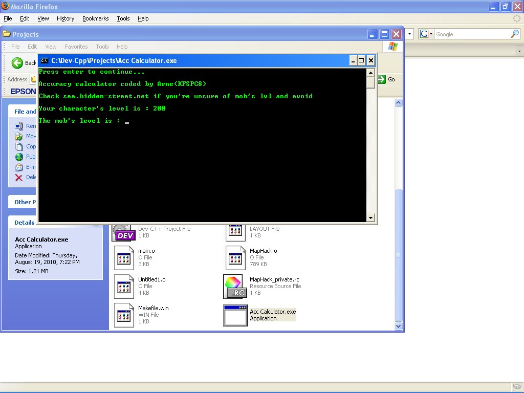This screenshot has height=393, width=524.
Task: Click the Firefox loading throbber icon
Action: (517, 18)
